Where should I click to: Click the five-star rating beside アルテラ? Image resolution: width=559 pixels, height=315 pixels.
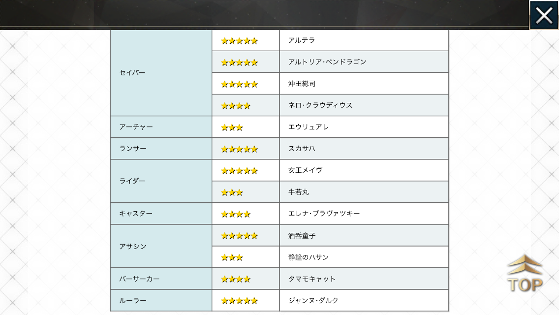click(x=239, y=41)
